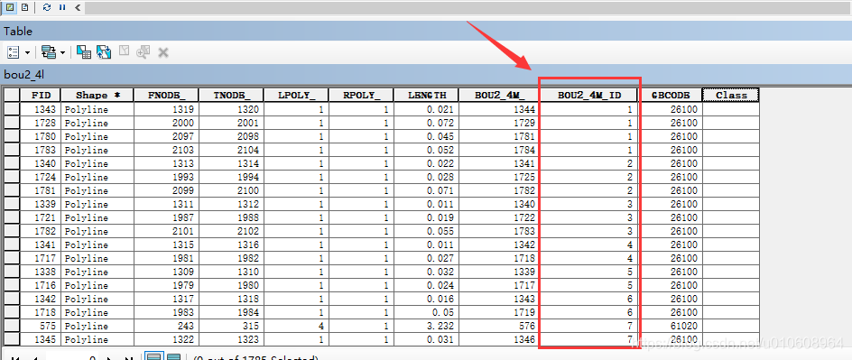Expand the Table Options dropdown arrow
The height and width of the screenshot is (360, 852).
[27, 52]
